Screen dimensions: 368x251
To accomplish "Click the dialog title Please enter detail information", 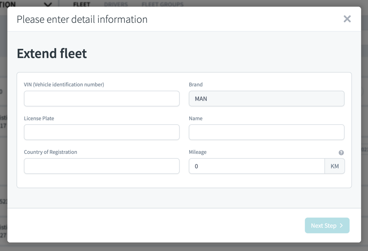I will coord(82,19).
